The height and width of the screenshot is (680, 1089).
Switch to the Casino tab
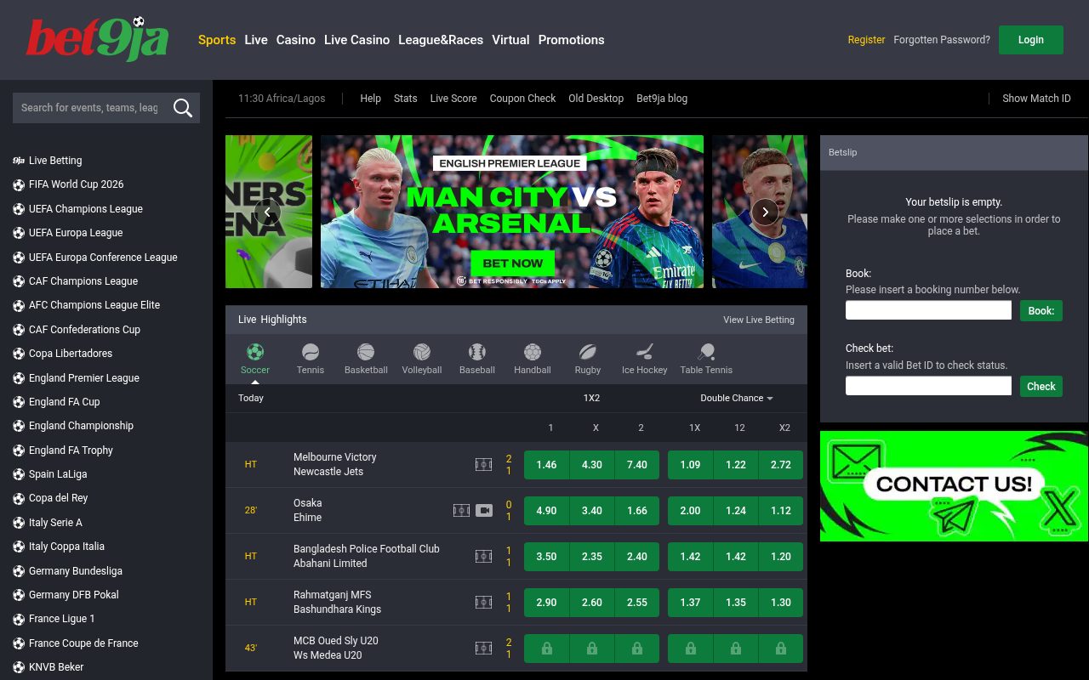click(295, 40)
